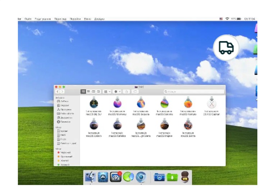The image size is (276, 188).
Task: Switch Finder to list view
Action: click(x=88, y=91)
